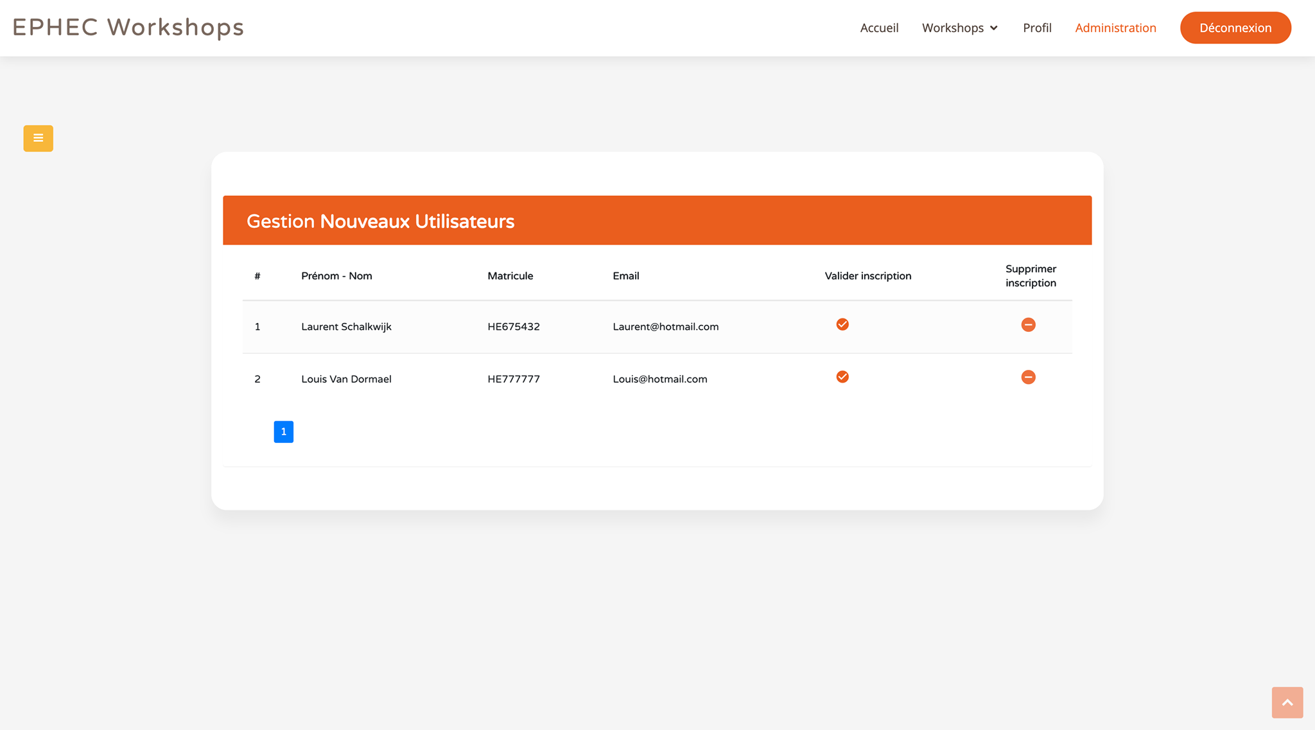This screenshot has width=1315, height=730.
Task: Open the Workshops menu
Action: pos(953,28)
